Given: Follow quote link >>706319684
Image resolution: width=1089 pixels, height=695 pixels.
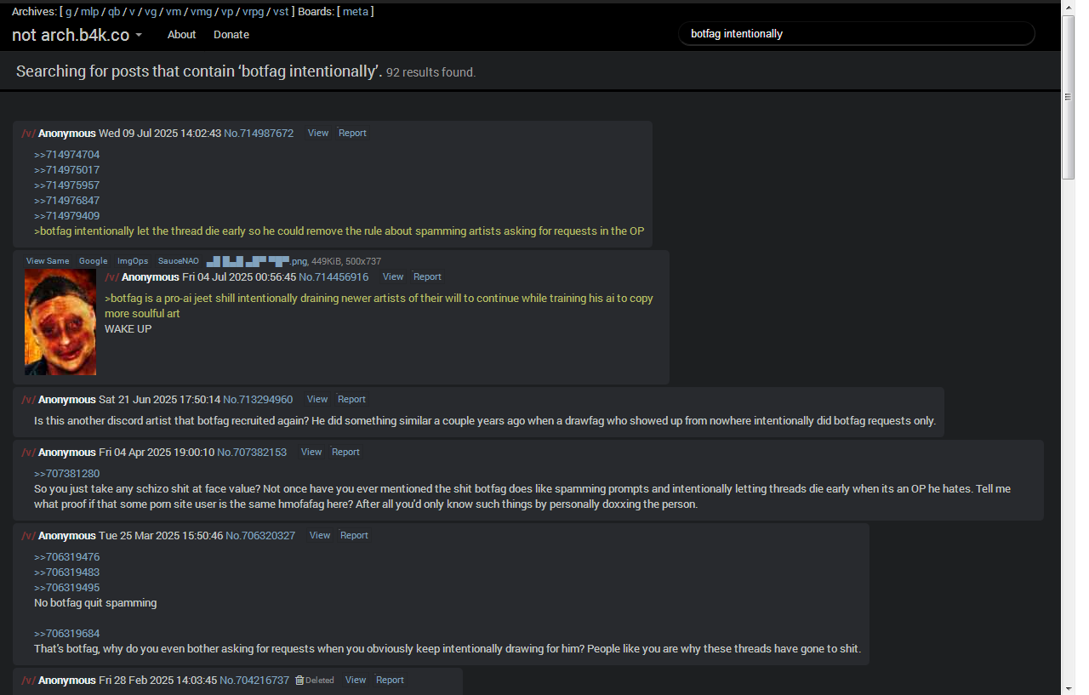Looking at the screenshot, I should (x=67, y=634).
